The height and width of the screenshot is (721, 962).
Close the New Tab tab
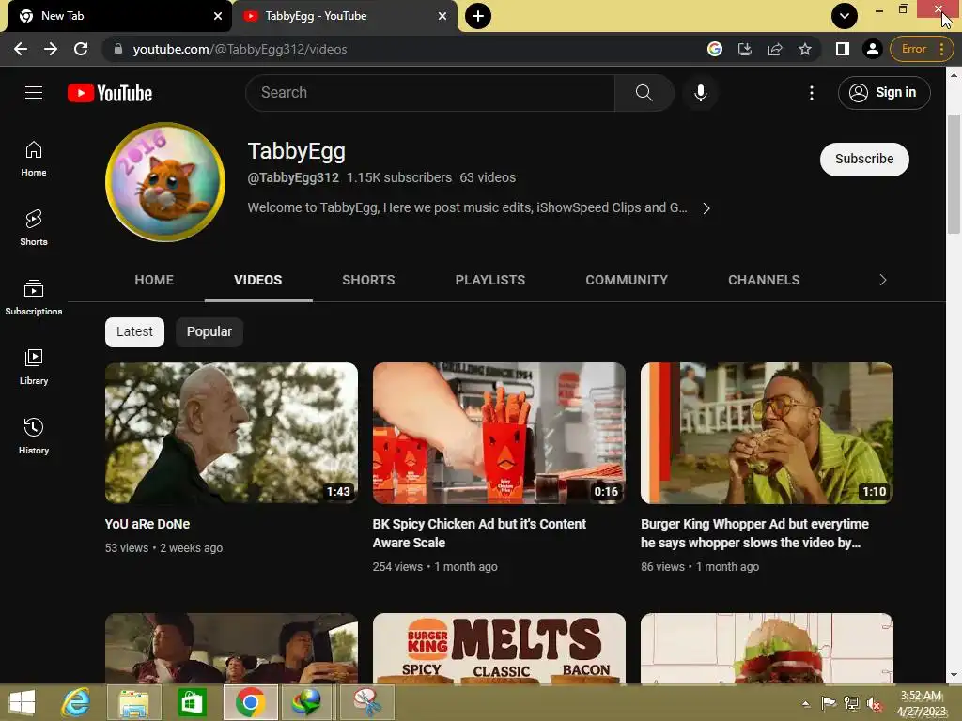(218, 16)
